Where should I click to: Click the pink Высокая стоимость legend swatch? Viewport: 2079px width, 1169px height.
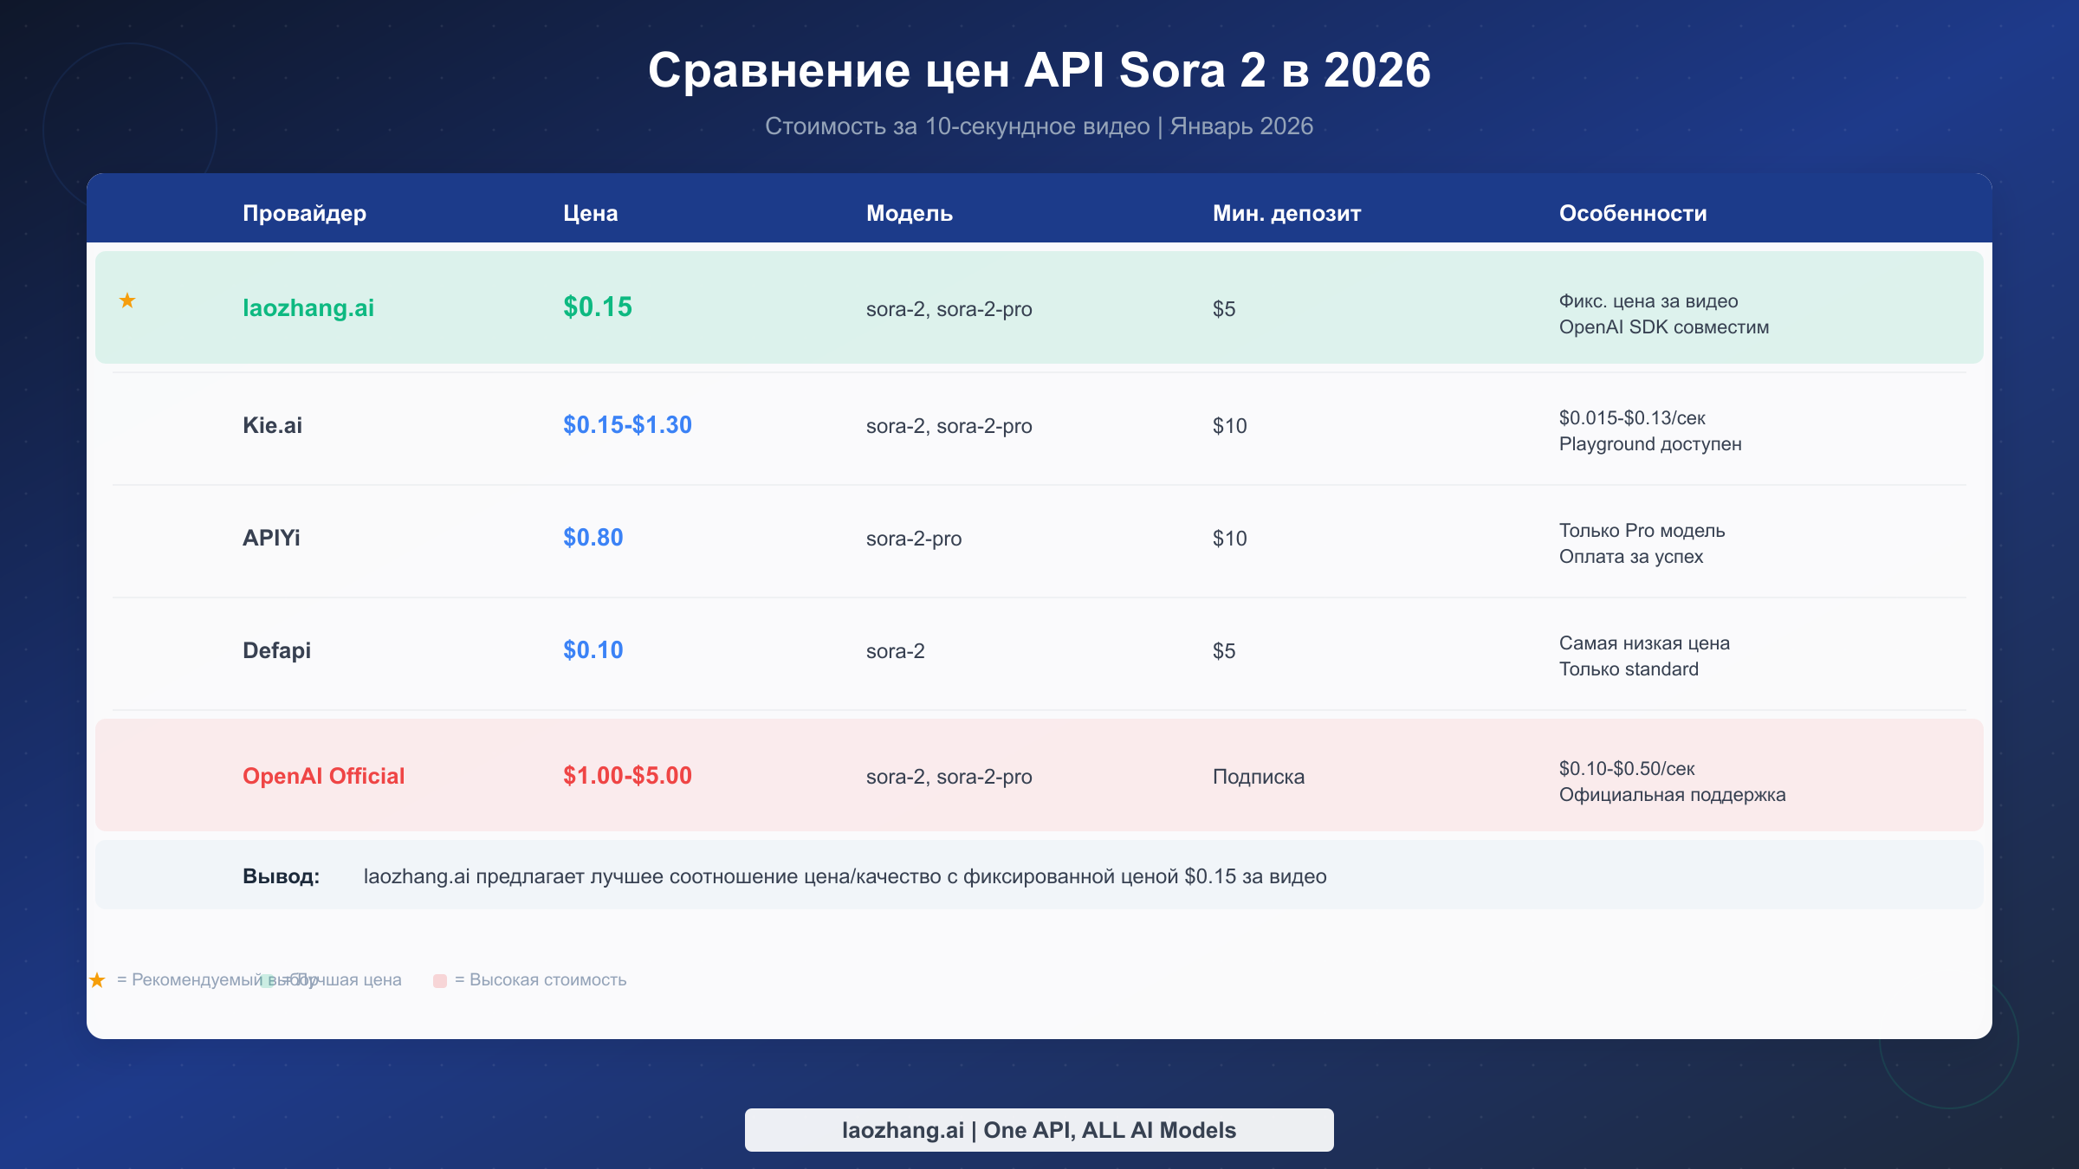tap(442, 979)
